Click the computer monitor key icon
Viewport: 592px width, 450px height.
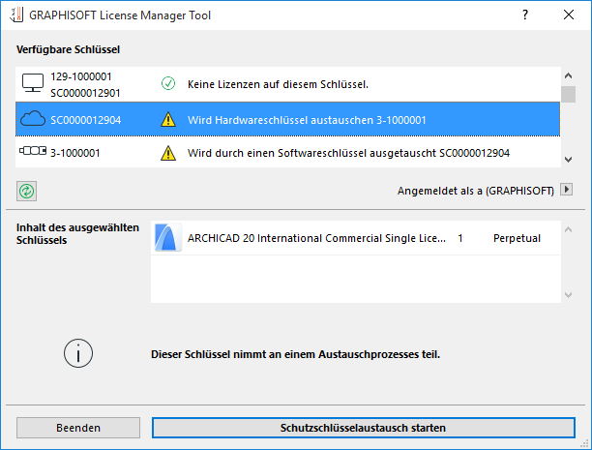point(33,84)
